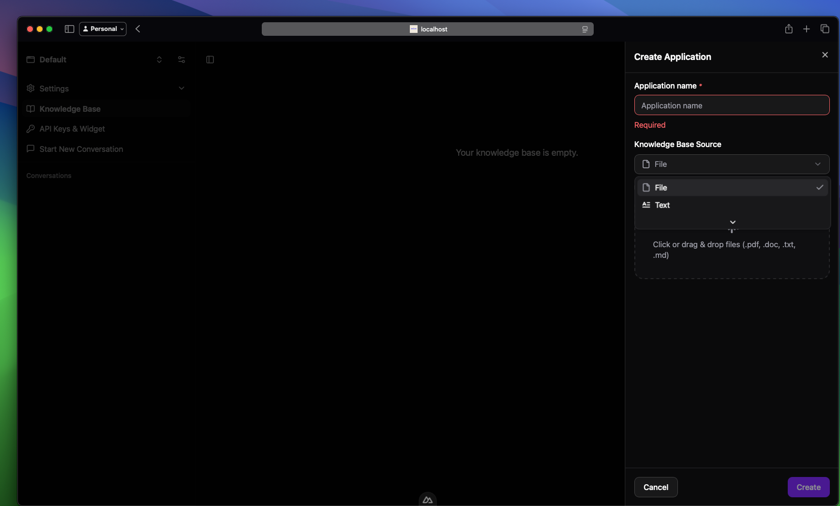Click the back chevron next to the sidebar
The image size is (840, 506).
click(x=137, y=29)
